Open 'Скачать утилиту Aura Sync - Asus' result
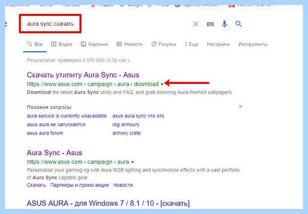Image resolution: width=308 pixels, height=214 pixels. [83, 75]
